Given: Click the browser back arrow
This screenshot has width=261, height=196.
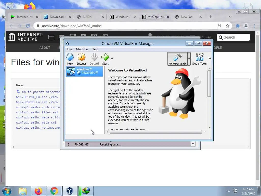Looking at the screenshot, I should [x=11, y=26].
